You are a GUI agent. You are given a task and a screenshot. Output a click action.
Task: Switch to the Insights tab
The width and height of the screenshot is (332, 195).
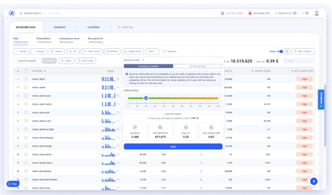coord(60,27)
